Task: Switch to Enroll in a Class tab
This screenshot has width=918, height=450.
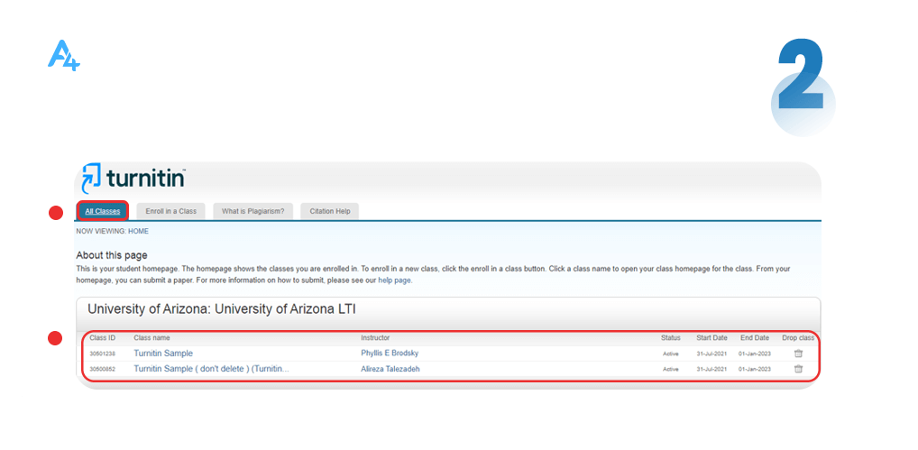Action: [171, 211]
